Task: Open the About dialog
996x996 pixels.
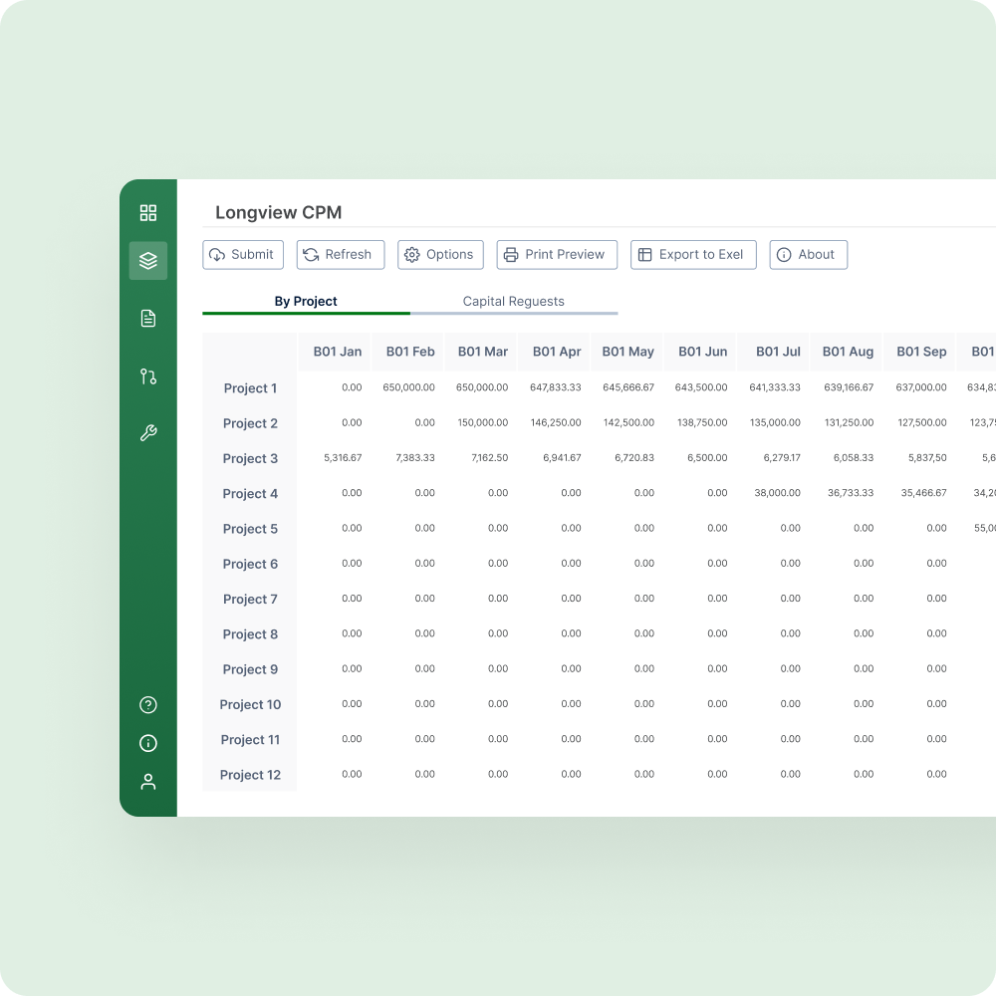Action: tap(808, 255)
